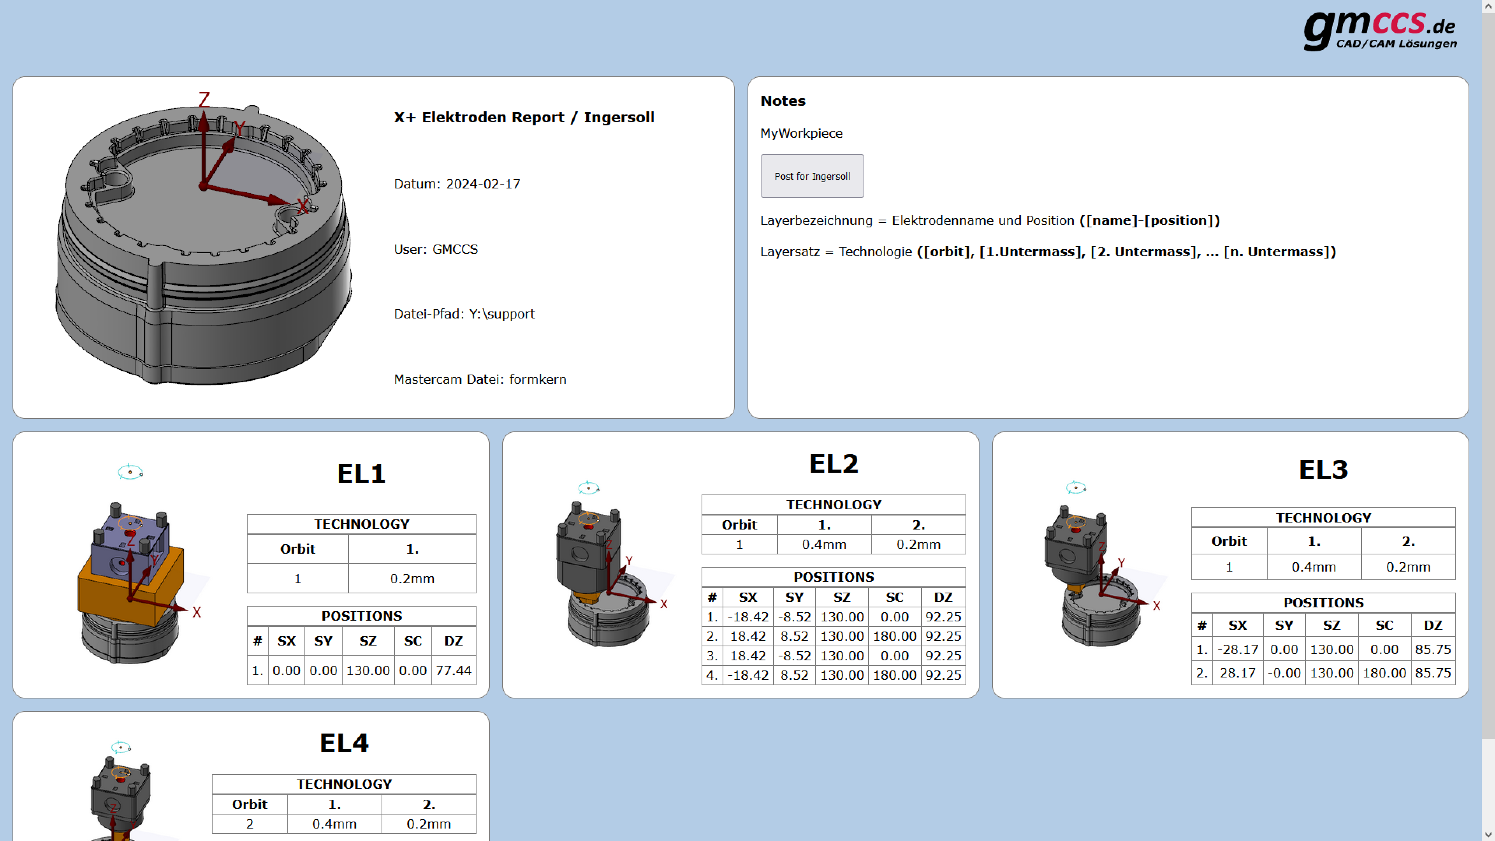
Task: Click DZ value 77.44 in EL1 table
Action: click(453, 670)
